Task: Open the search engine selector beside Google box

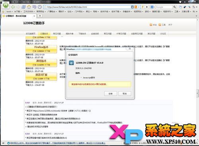Action: [153, 7]
